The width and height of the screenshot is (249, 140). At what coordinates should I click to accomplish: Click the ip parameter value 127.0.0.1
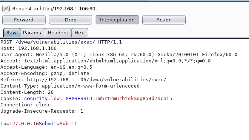pos(23,123)
